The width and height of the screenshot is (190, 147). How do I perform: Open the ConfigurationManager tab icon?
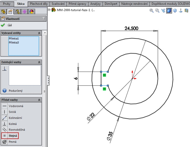click(17, 12)
